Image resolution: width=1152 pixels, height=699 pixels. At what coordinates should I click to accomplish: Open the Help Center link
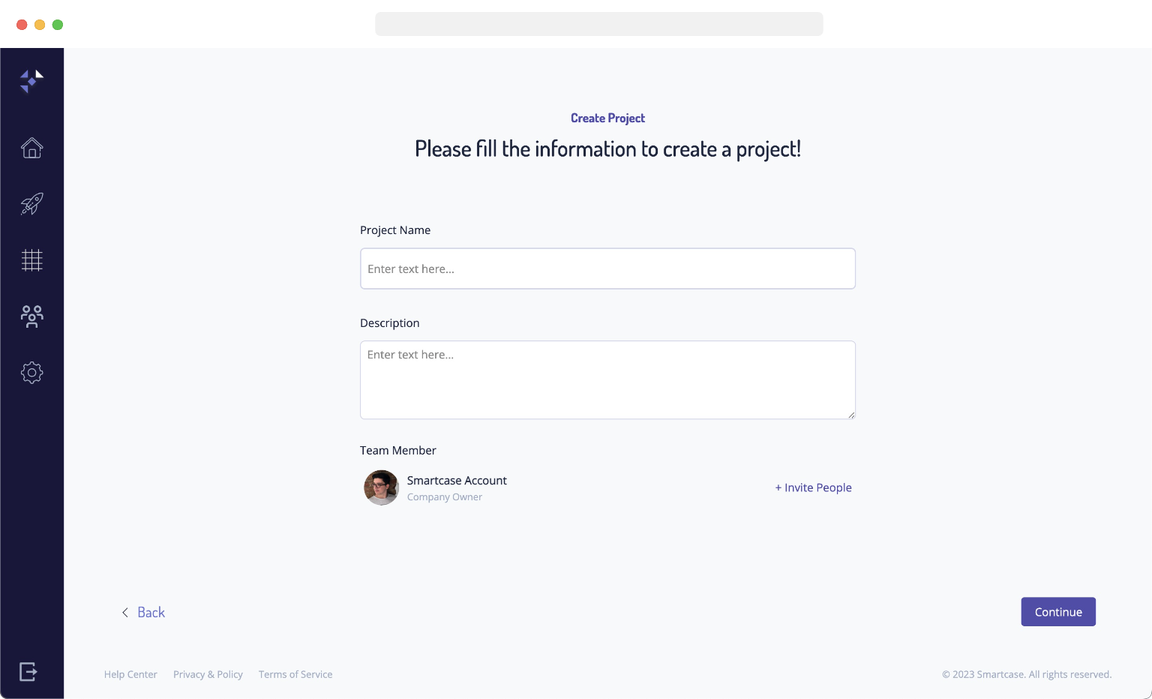pos(130,674)
